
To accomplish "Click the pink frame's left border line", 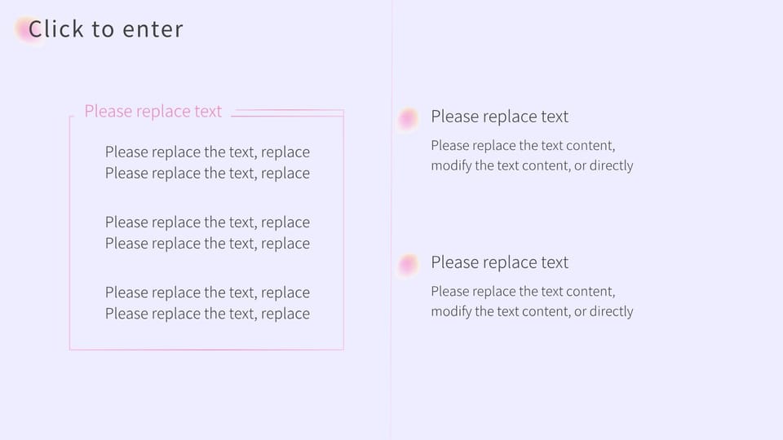I will 70,232.
